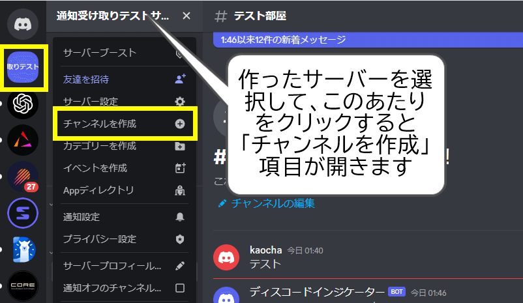Click timestamp 今日 01:46
The height and width of the screenshot is (303, 523).
click(428, 293)
